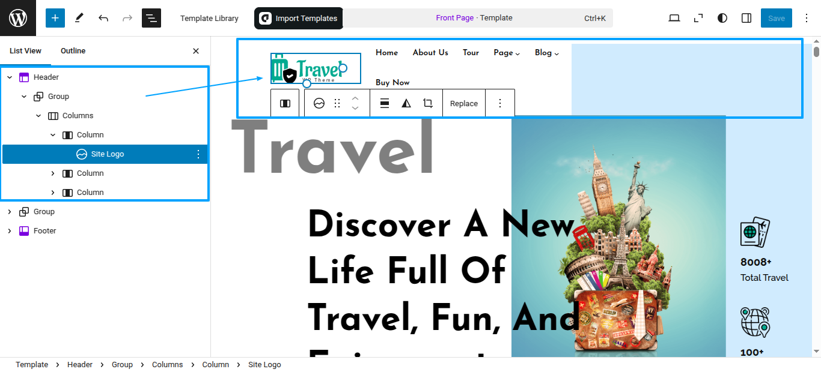Click the Save button
This screenshot has width=821, height=372.
coord(777,18)
